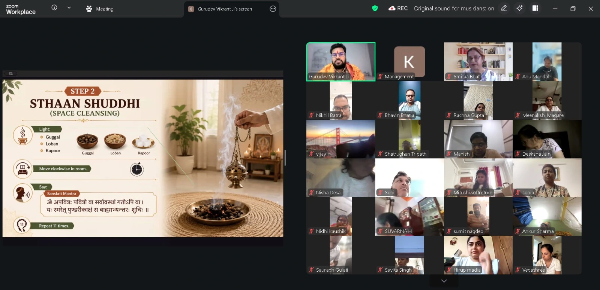The width and height of the screenshot is (600, 290).
Task: Open the screen share more-options icon
Action: coord(273,9)
